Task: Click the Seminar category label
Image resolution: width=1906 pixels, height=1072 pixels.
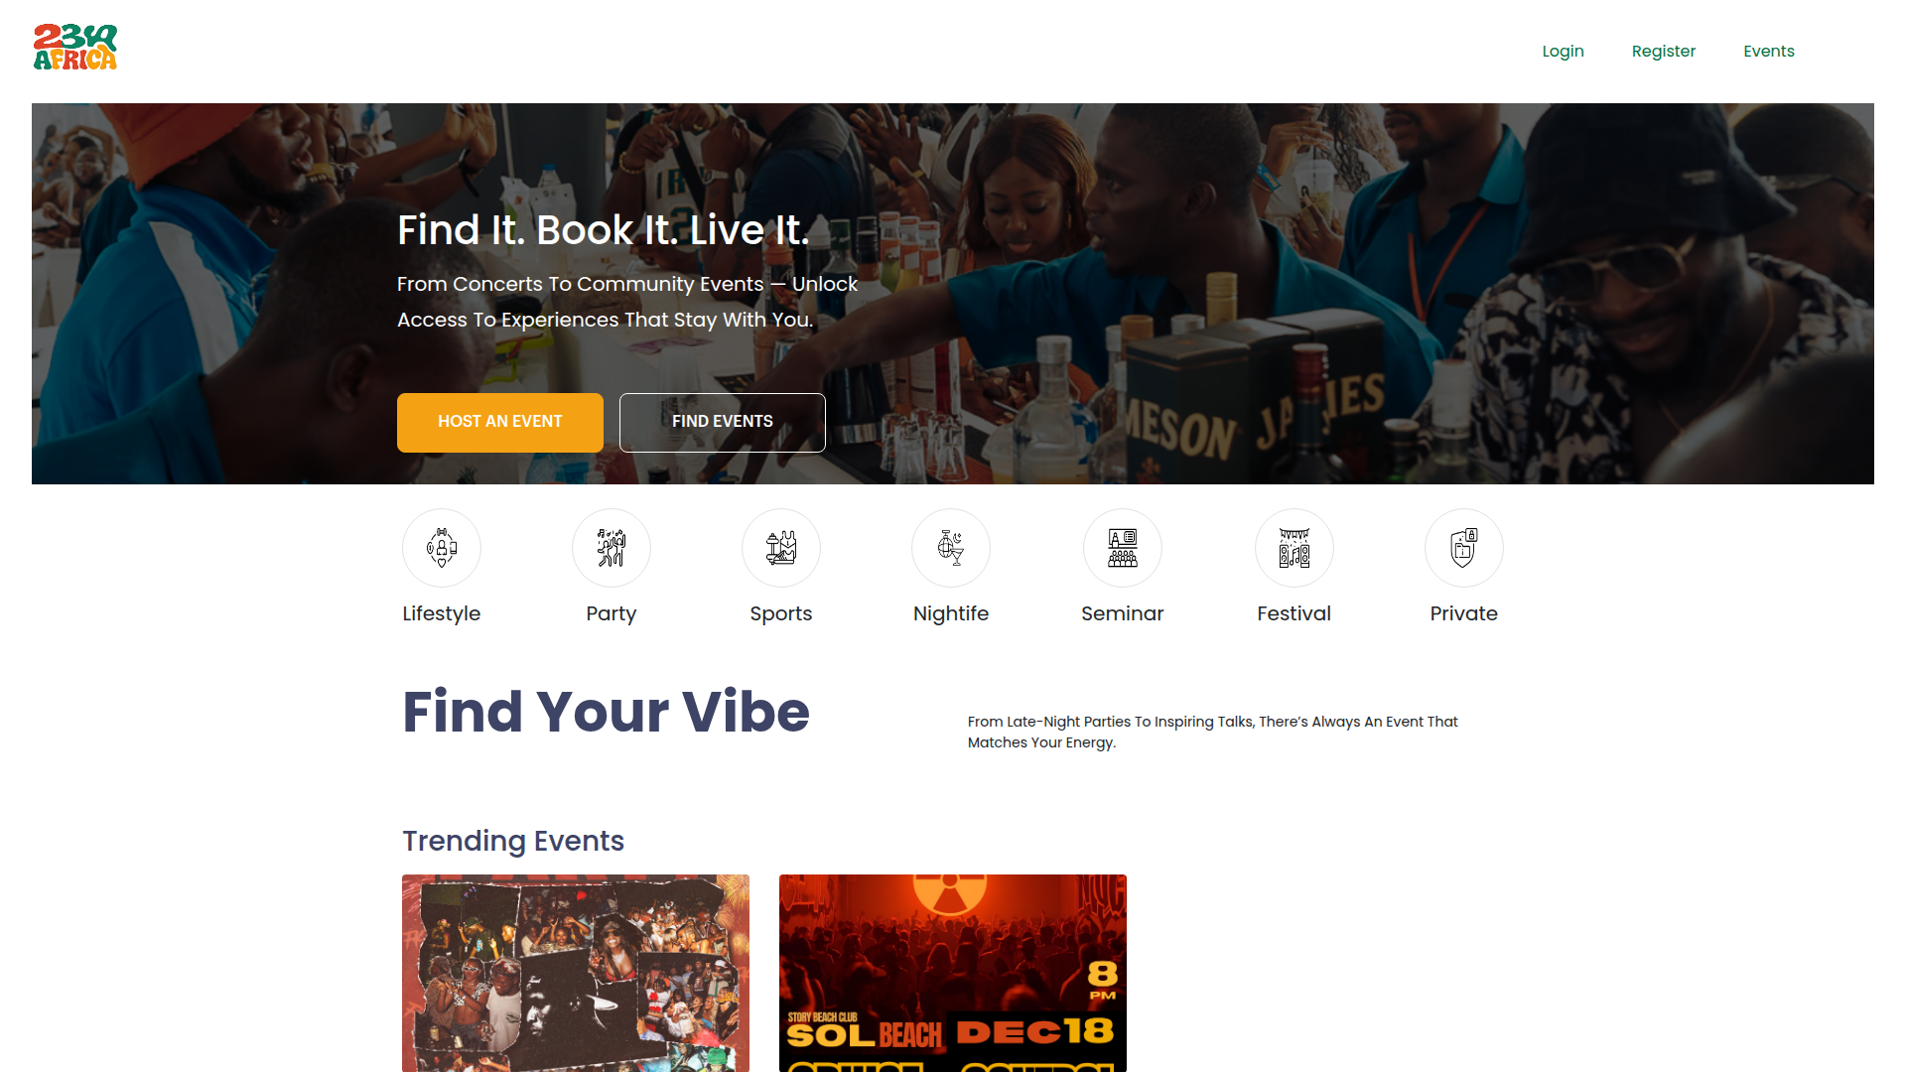Action: click(1123, 613)
